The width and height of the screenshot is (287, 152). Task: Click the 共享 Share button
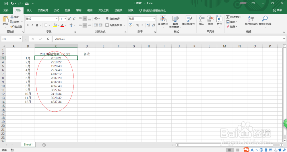coord(278,10)
